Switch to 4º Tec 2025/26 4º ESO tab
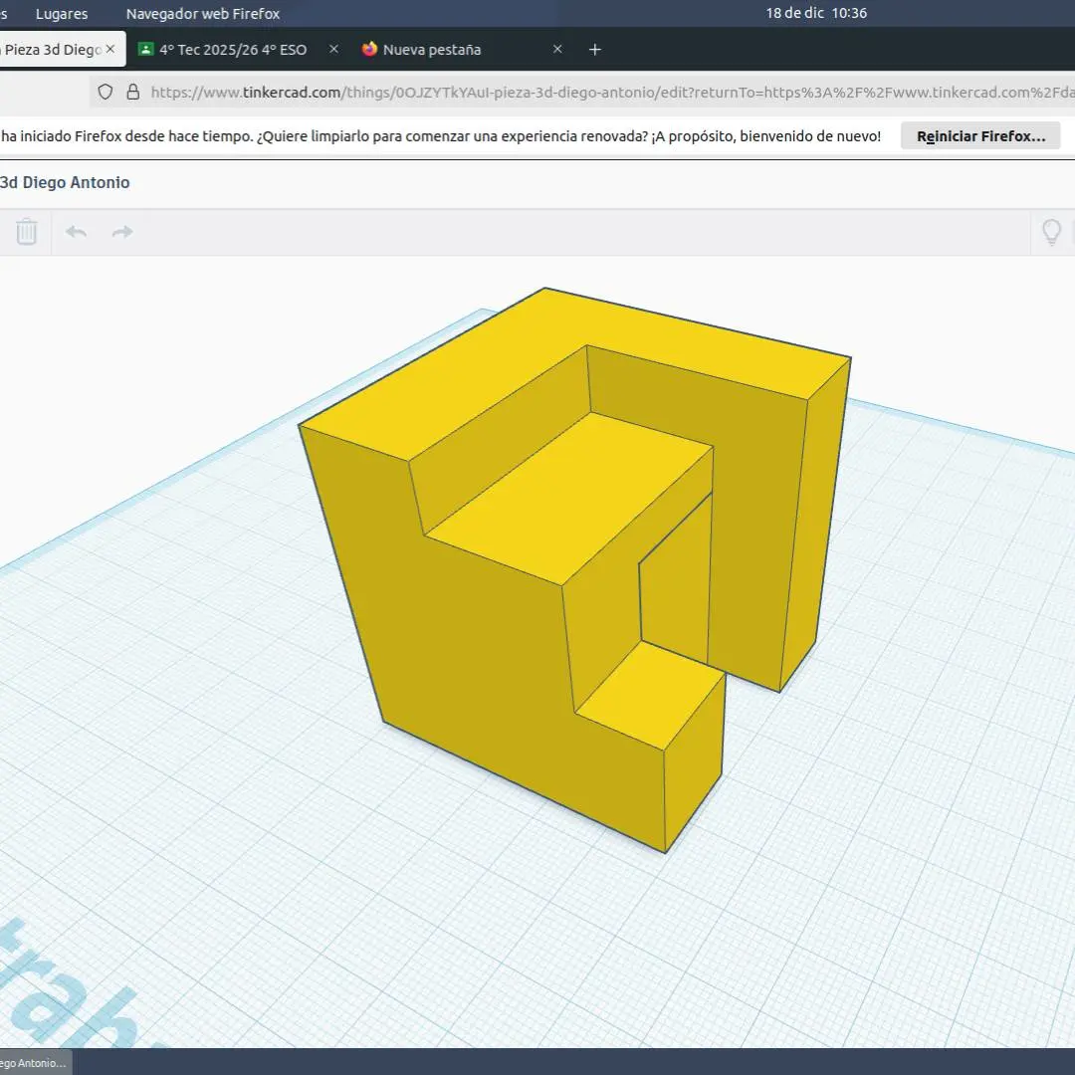This screenshot has height=1075, width=1075. pos(232,50)
